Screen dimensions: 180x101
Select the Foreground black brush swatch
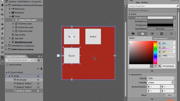click(160, 25)
